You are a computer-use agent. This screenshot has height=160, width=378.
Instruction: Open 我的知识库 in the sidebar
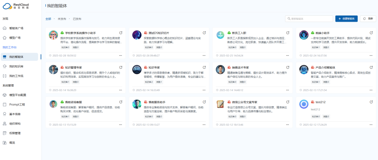(16, 66)
